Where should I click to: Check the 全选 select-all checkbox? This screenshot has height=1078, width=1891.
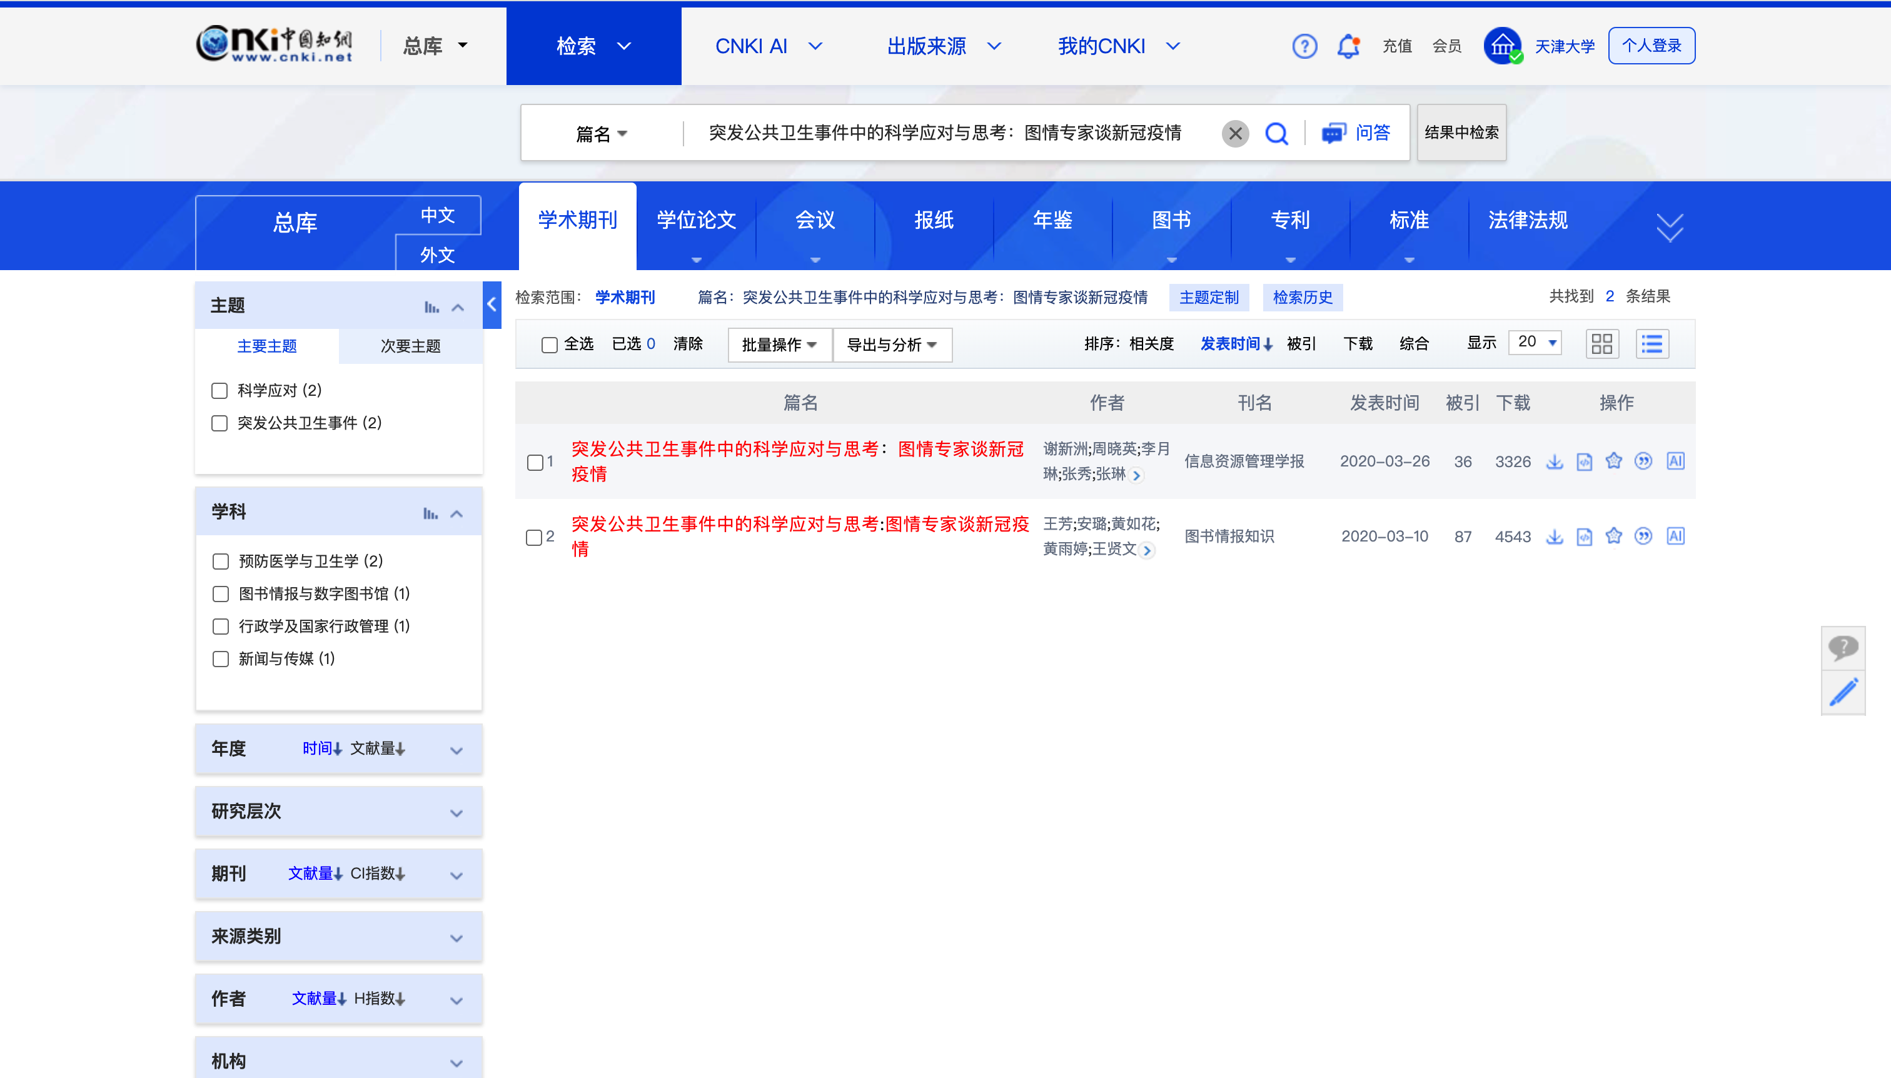(548, 345)
